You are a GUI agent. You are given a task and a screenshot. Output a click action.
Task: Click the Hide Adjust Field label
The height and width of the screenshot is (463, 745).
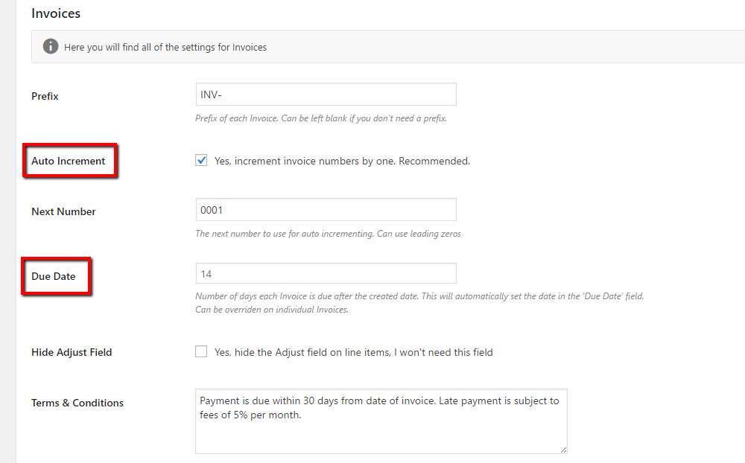(72, 351)
